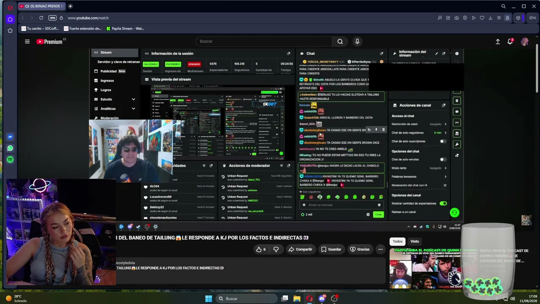Reload the page in Opera
This screenshot has width=540, height=304.
point(41,18)
